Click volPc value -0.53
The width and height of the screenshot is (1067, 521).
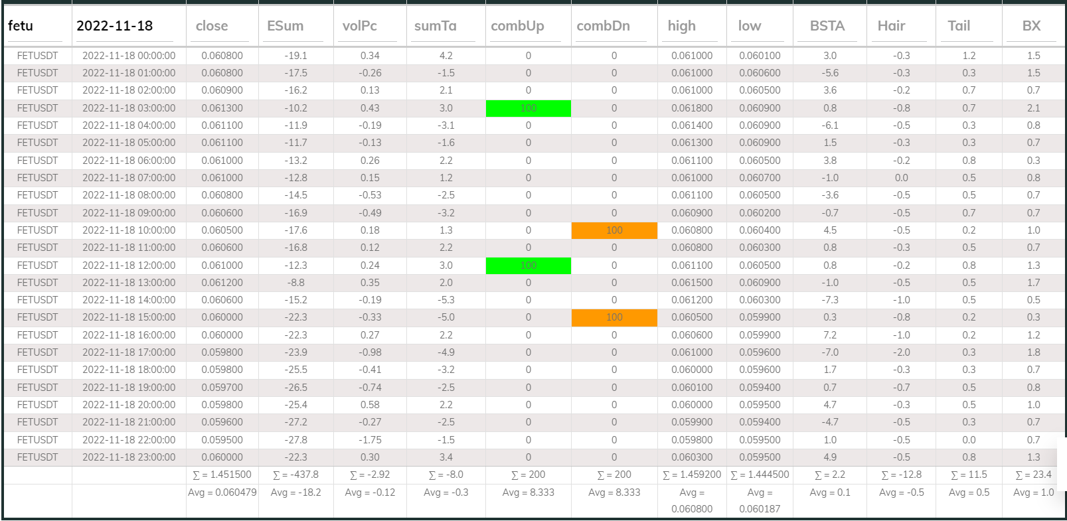click(370, 195)
